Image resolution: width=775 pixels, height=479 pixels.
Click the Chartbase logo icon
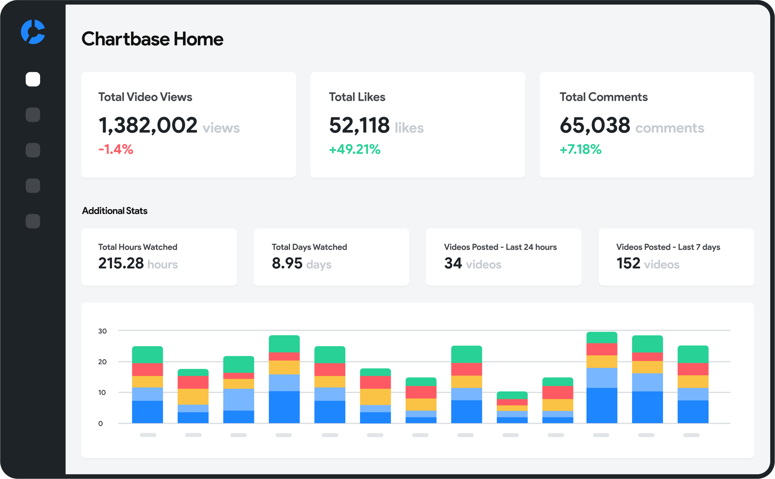[33, 32]
